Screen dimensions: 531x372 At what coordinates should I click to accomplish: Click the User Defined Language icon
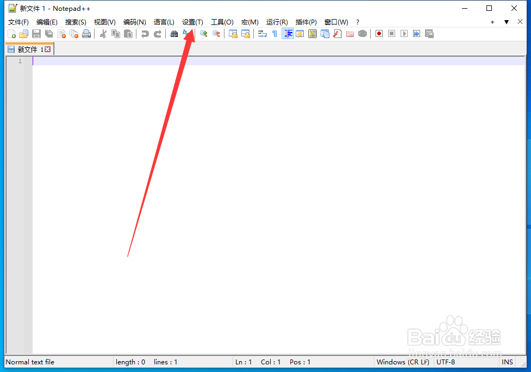click(x=299, y=34)
